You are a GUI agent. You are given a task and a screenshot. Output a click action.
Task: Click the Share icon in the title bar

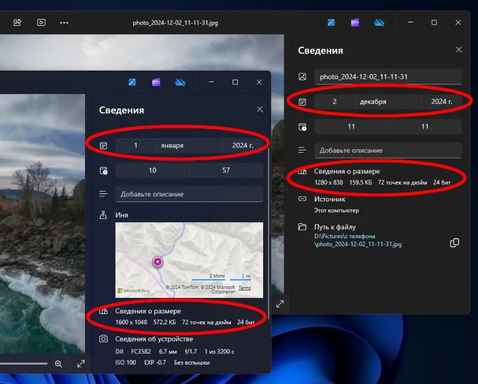coord(17,22)
